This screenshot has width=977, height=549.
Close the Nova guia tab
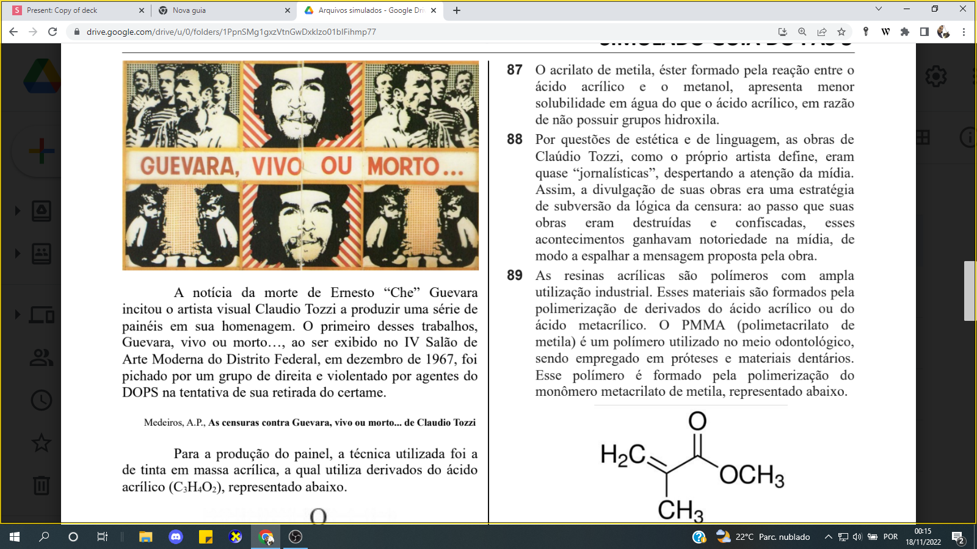tap(288, 10)
